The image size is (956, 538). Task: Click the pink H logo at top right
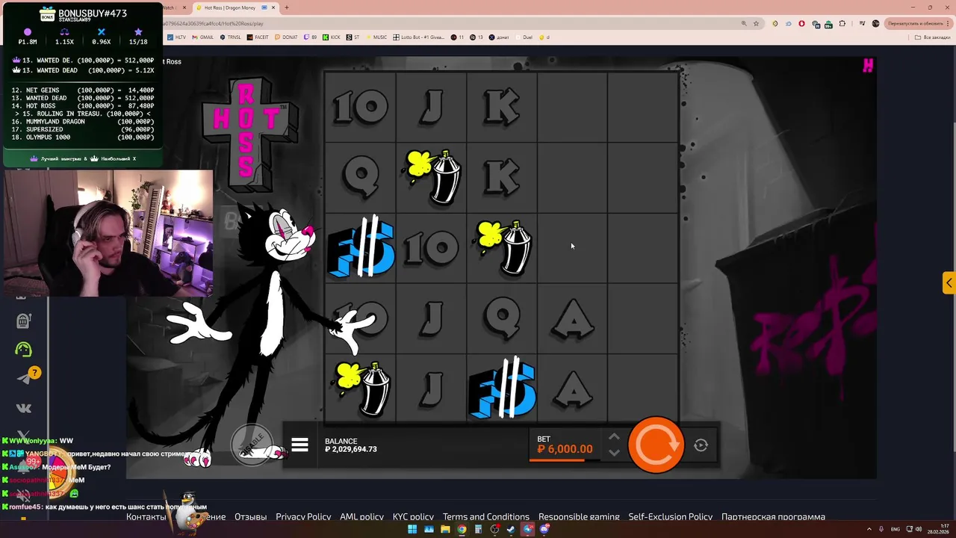[x=868, y=66]
